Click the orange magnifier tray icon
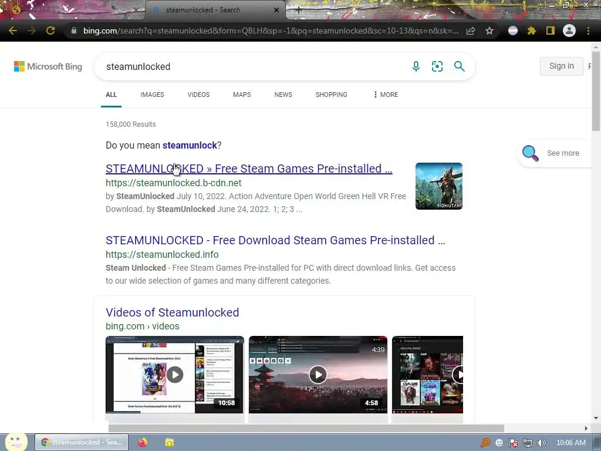 pyautogui.click(x=485, y=443)
